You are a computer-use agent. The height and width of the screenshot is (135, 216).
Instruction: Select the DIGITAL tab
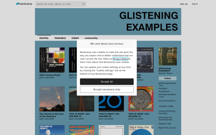(x=44, y=38)
